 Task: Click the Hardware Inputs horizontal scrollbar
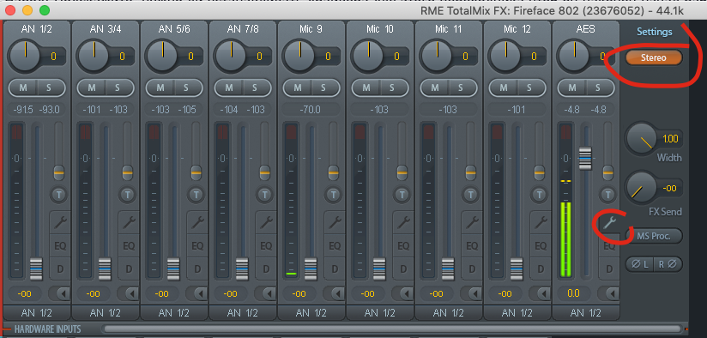tap(392, 329)
